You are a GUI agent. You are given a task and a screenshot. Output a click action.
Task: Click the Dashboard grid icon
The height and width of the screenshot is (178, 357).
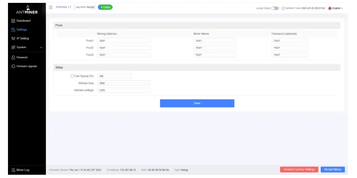coord(13,21)
